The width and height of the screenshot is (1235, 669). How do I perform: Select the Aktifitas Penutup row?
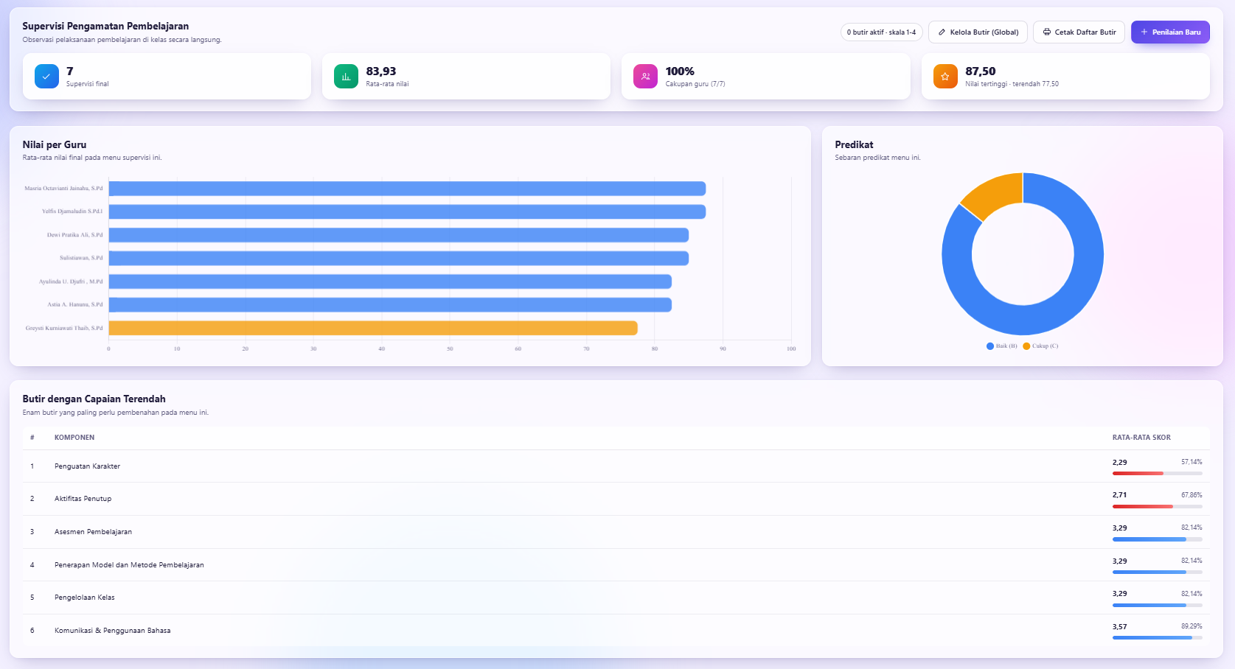(x=616, y=499)
